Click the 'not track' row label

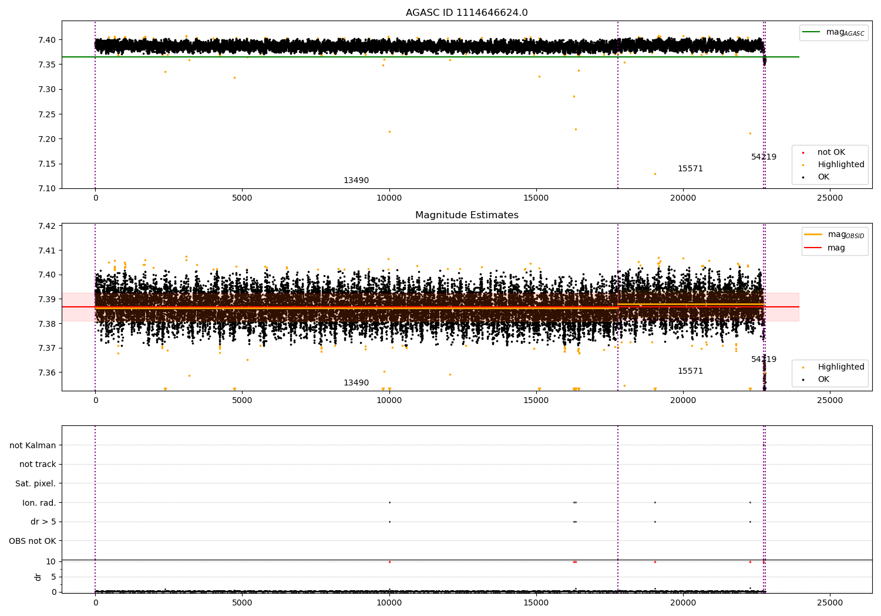(38, 464)
